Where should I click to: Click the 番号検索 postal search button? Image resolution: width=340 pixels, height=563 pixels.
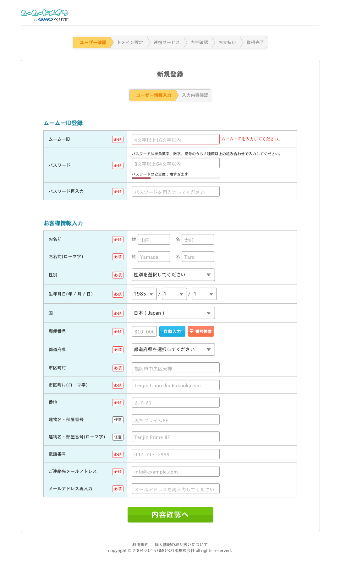tap(201, 331)
